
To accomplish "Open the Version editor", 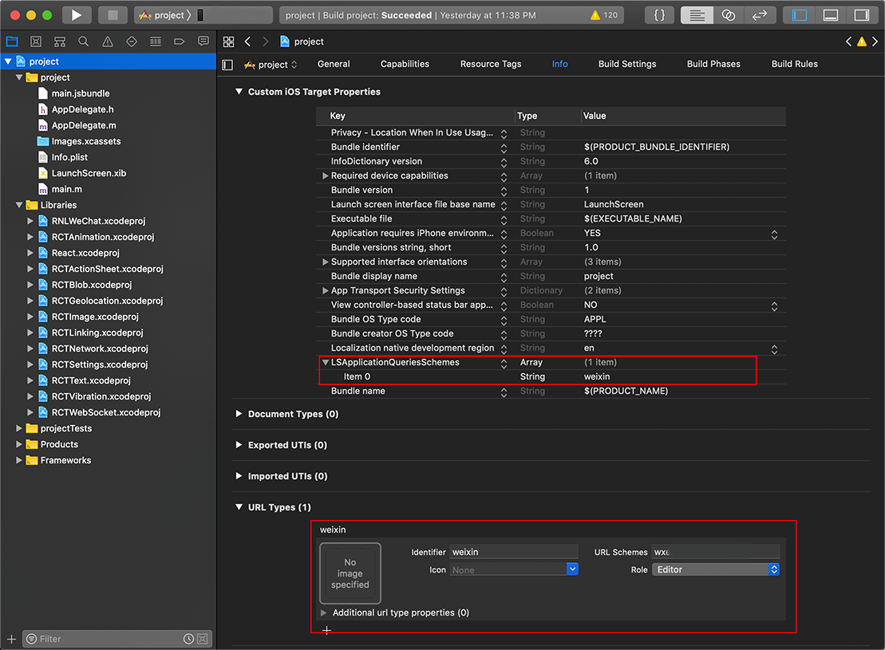I will tap(759, 15).
